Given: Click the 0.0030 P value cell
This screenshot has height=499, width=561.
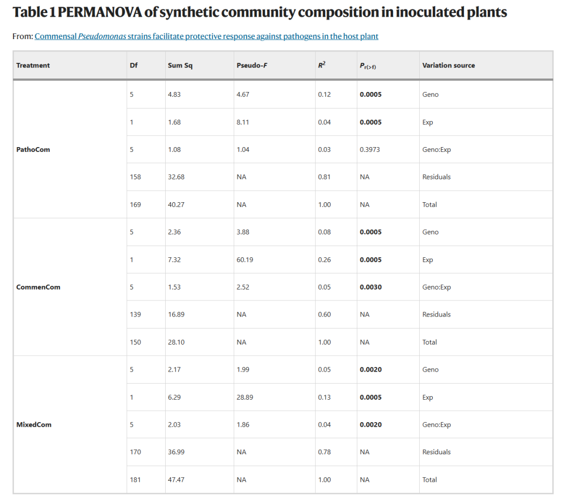Looking at the screenshot, I should coord(371,287).
